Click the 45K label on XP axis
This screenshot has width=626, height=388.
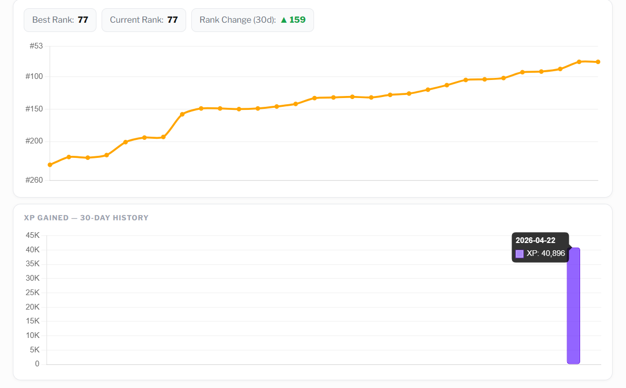tap(32, 235)
